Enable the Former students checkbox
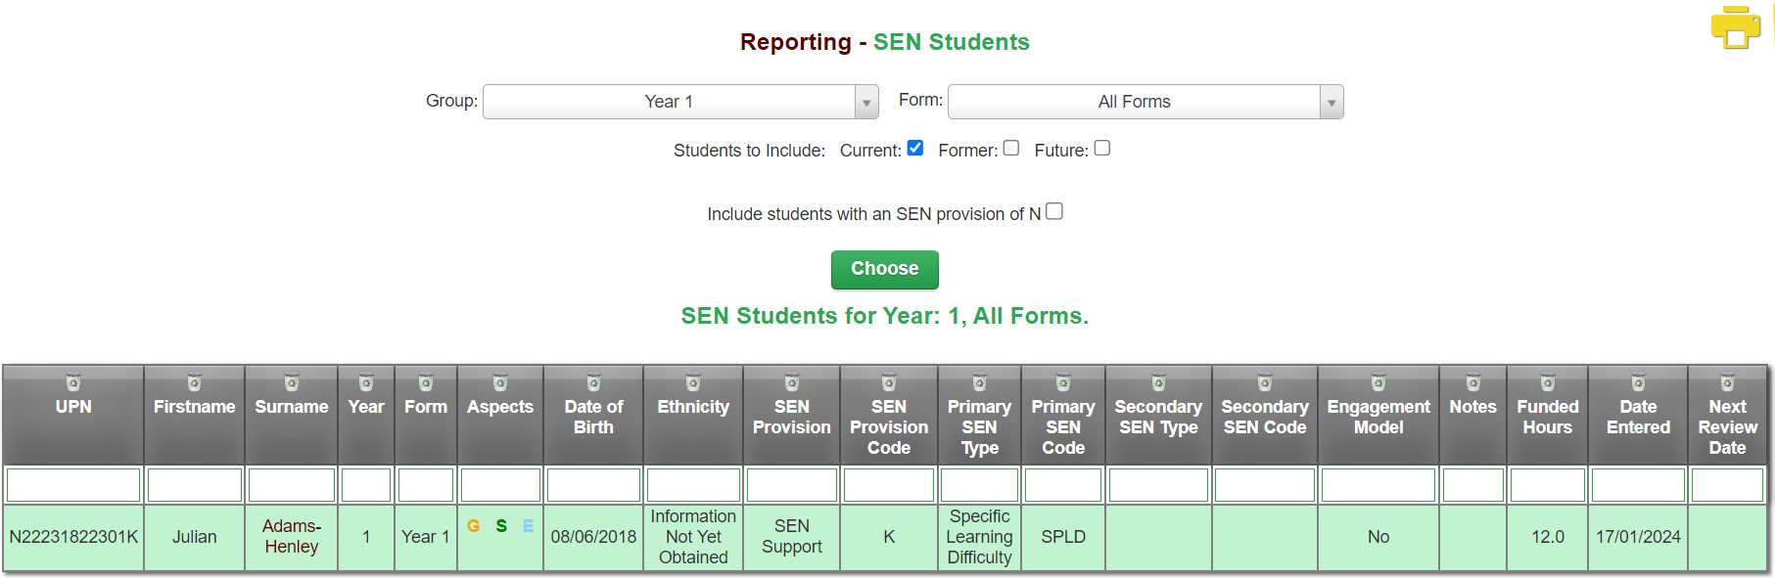The height and width of the screenshot is (578, 1775). click(1011, 148)
